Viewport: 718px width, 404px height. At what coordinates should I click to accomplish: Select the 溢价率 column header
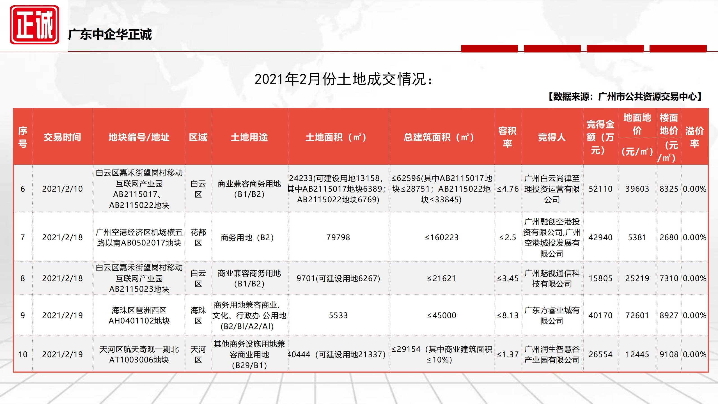click(x=694, y=137)
